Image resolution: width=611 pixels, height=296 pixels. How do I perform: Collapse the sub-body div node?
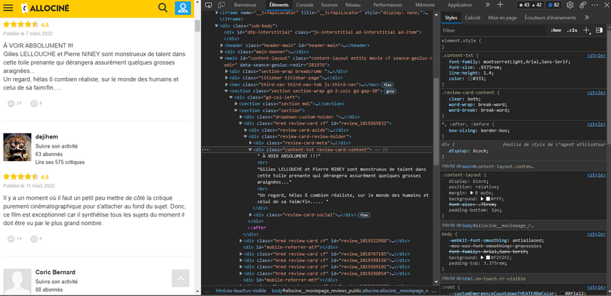point(217,26)
